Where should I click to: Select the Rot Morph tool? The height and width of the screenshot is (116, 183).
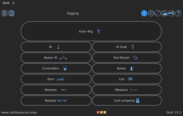127,58
